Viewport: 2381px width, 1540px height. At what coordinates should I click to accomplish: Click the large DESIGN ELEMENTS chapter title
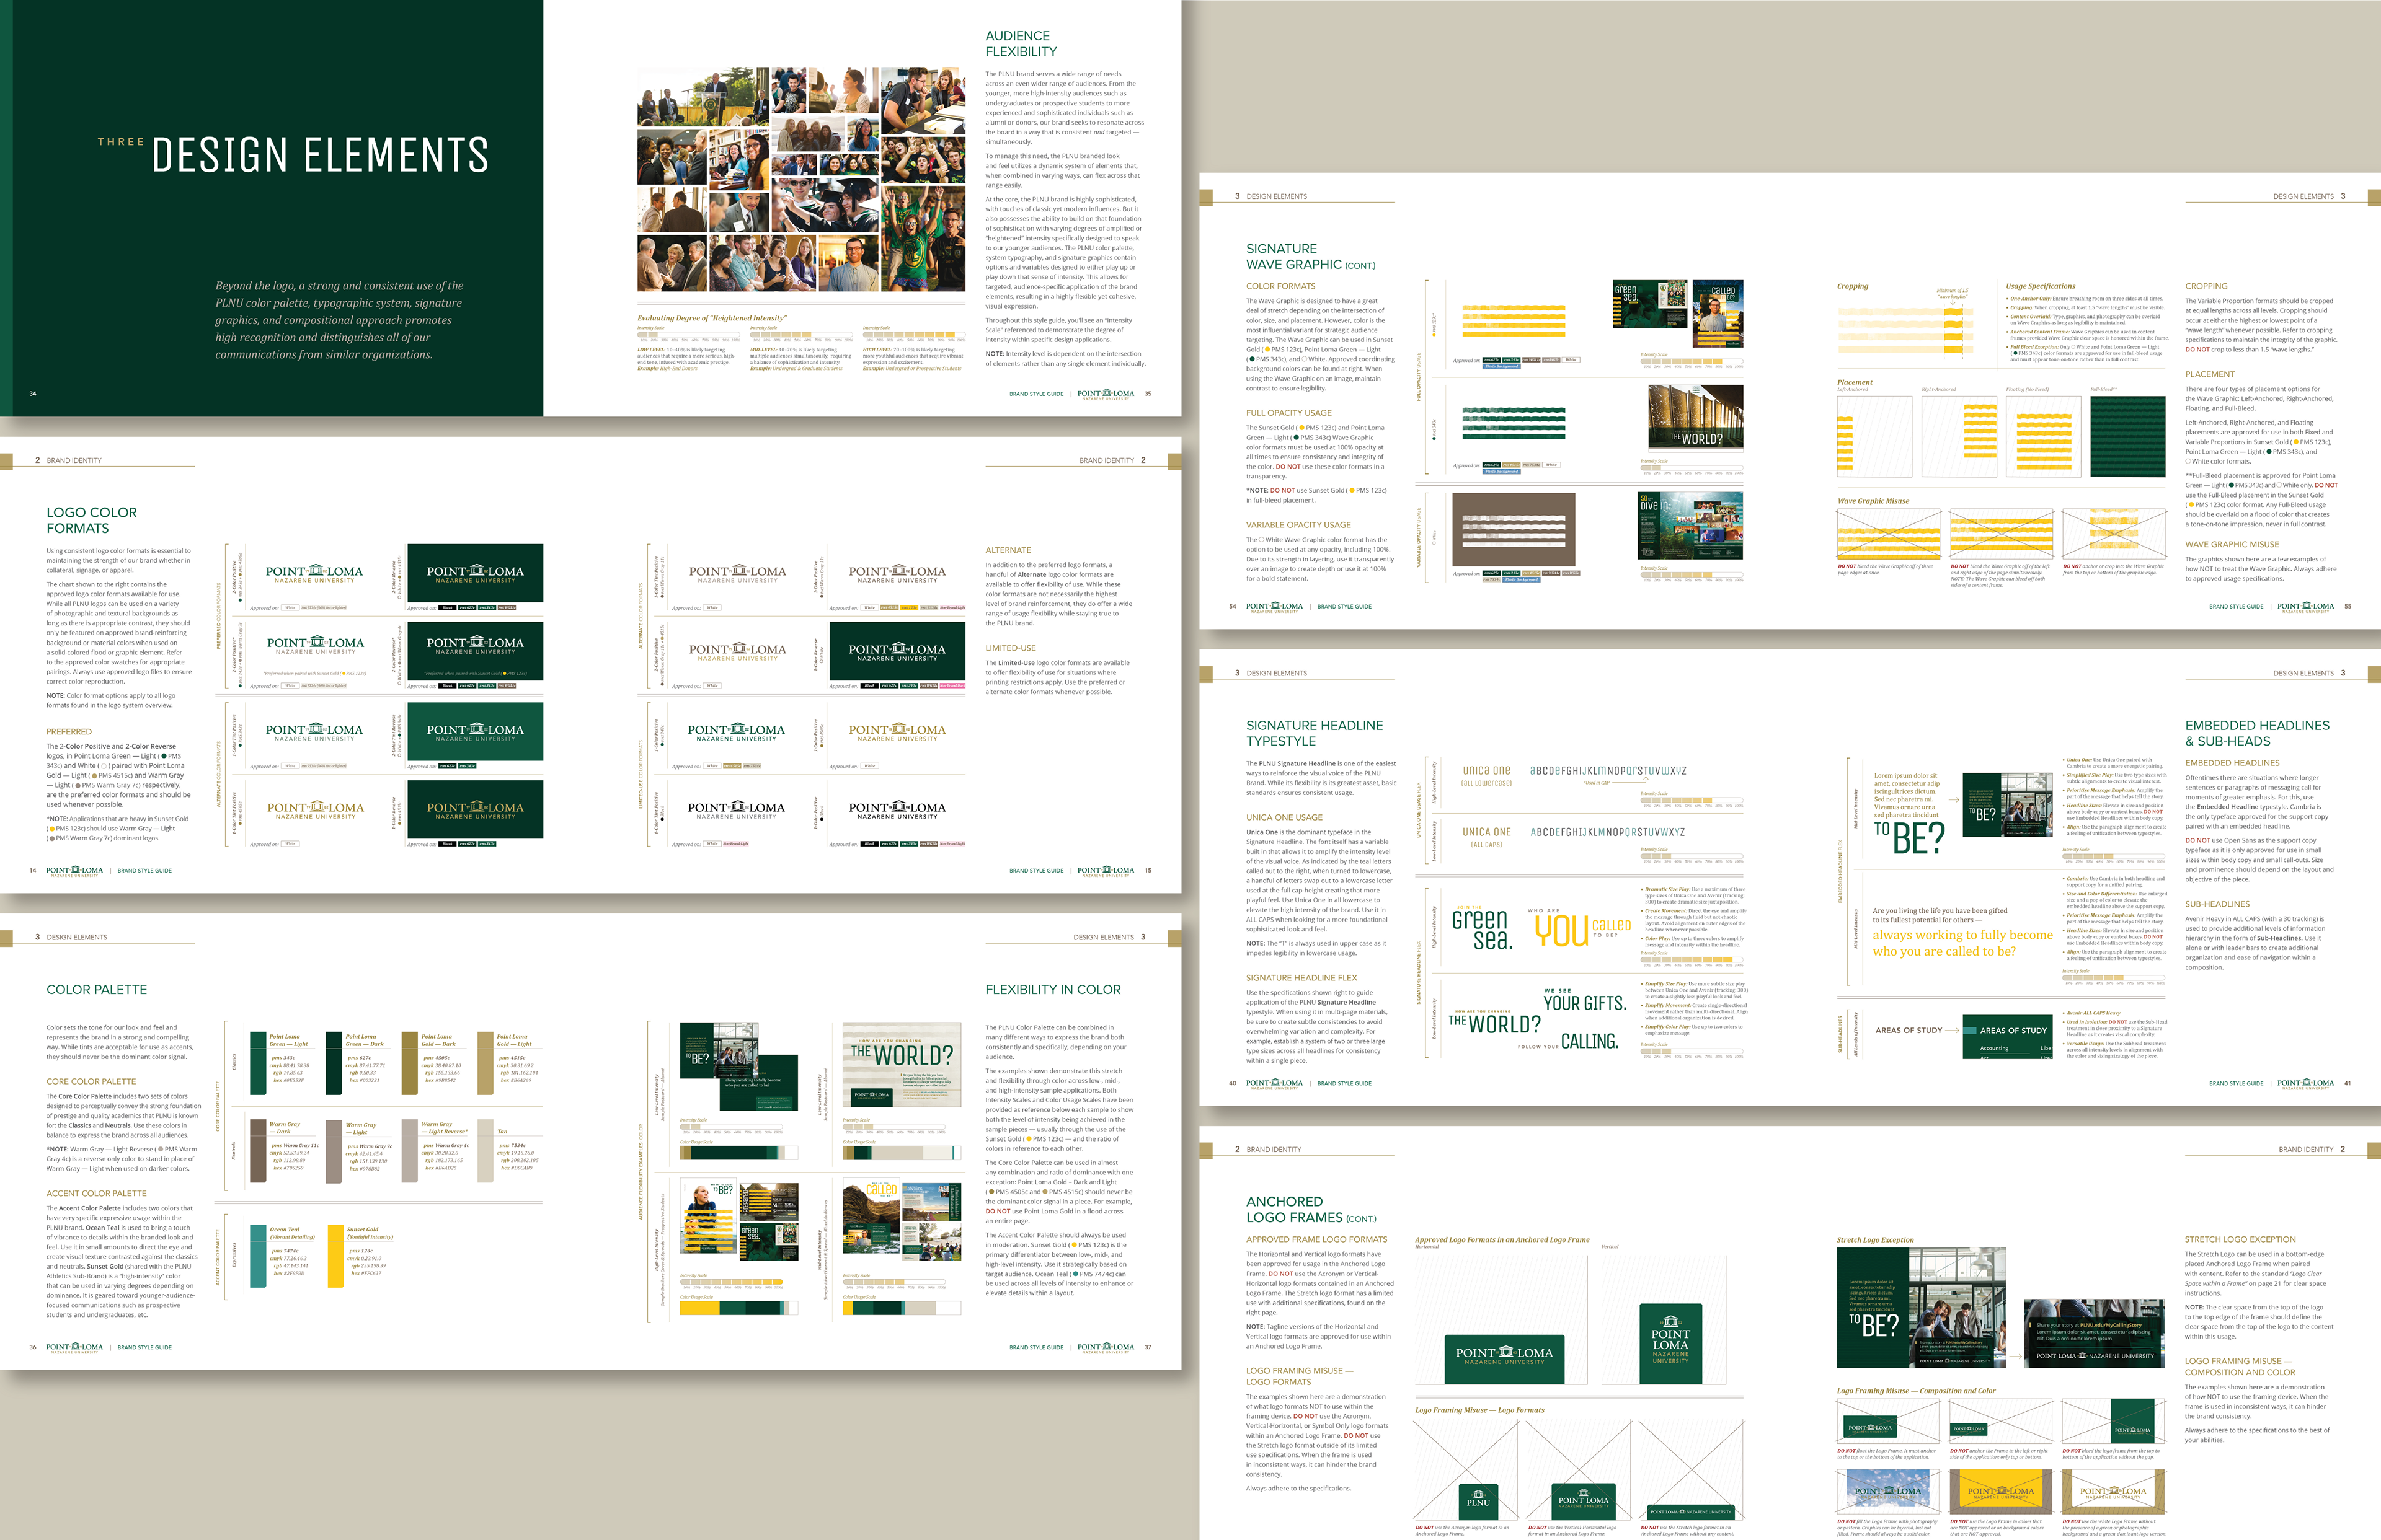coord(320,155)
